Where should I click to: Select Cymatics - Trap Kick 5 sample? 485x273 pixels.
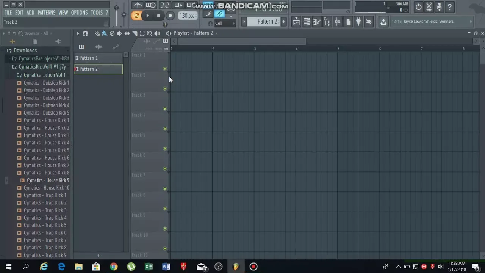[45, 225]
